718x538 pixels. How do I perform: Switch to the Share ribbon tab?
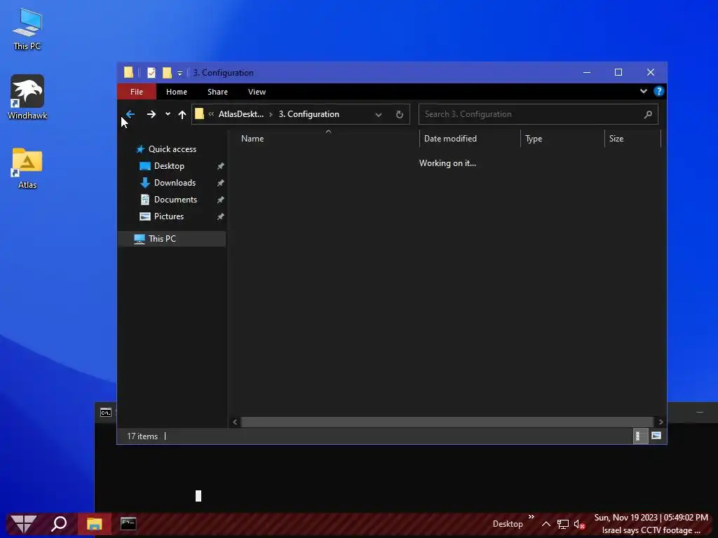pyautogui.click(x=217, y=92)
